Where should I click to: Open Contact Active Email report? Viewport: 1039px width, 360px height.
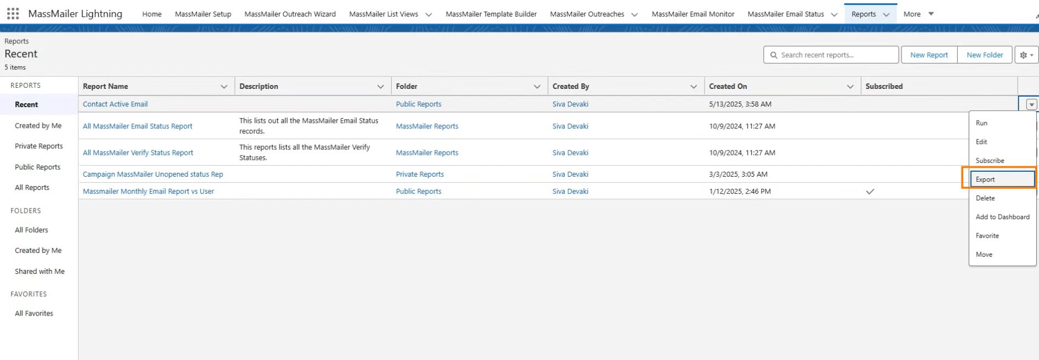click(115, 104)
